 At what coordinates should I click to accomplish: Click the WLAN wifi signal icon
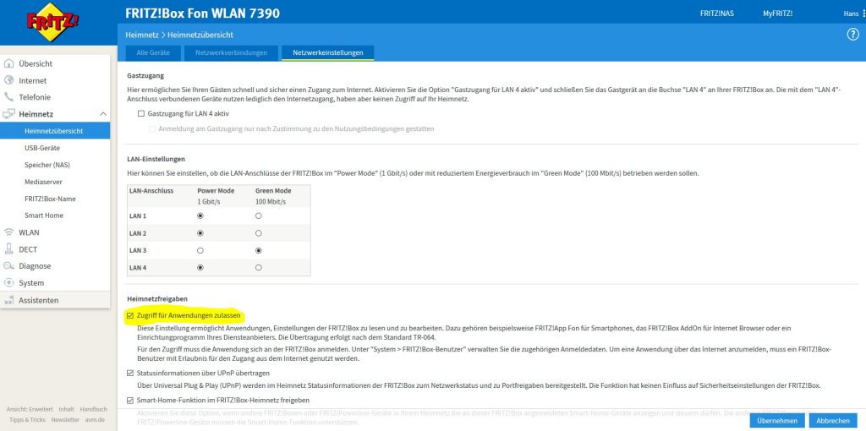pos(9,232)
